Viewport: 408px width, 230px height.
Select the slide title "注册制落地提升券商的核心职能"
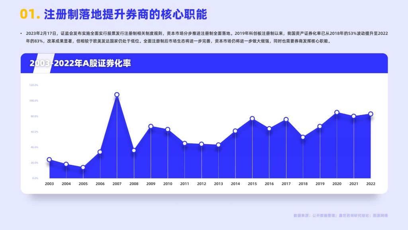[x=126, y=14]
